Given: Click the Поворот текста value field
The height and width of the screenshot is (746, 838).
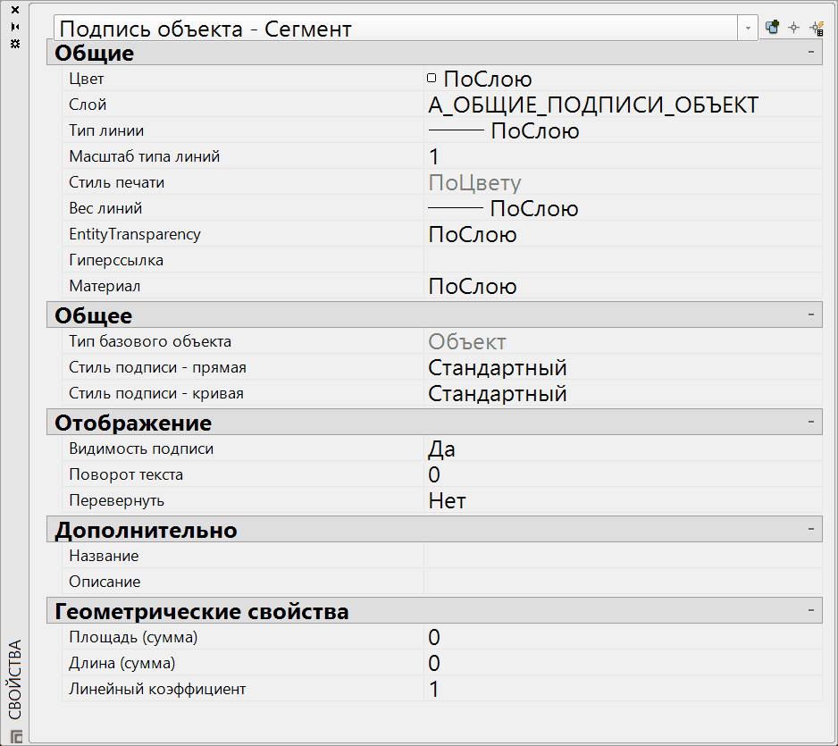Looking at the screenshot, I should [x=622, y=475].
